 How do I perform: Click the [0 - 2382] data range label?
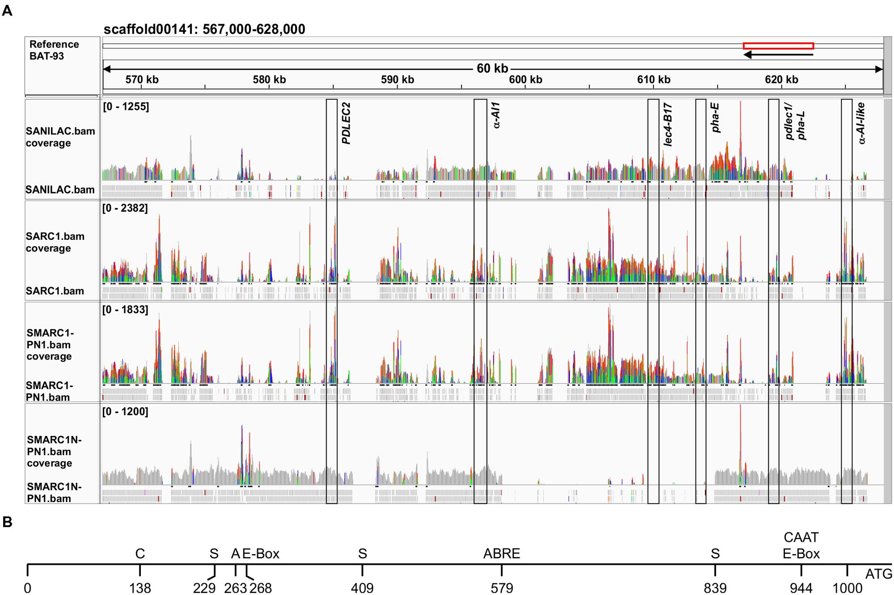click(x=125, y=208)
